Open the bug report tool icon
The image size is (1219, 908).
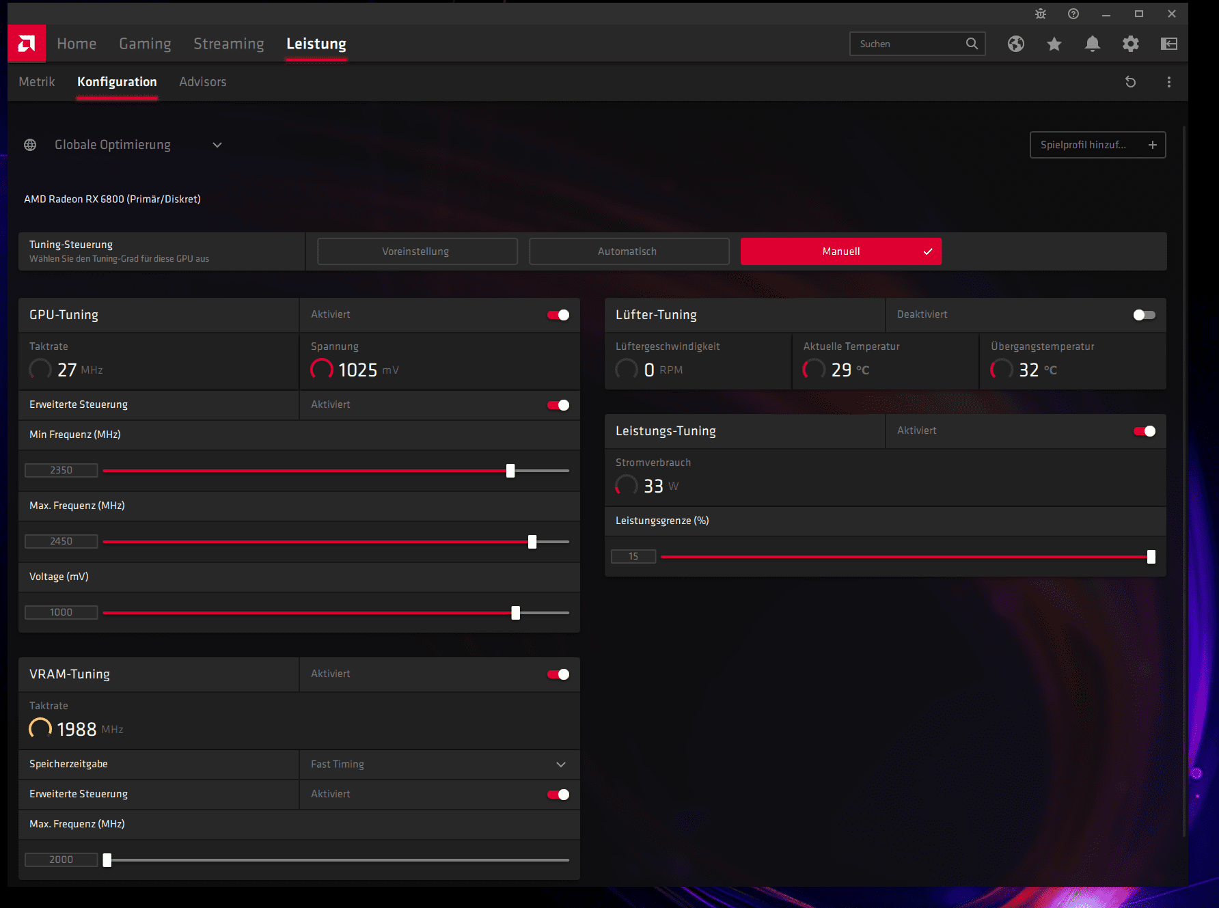(x=1041, y=14)
